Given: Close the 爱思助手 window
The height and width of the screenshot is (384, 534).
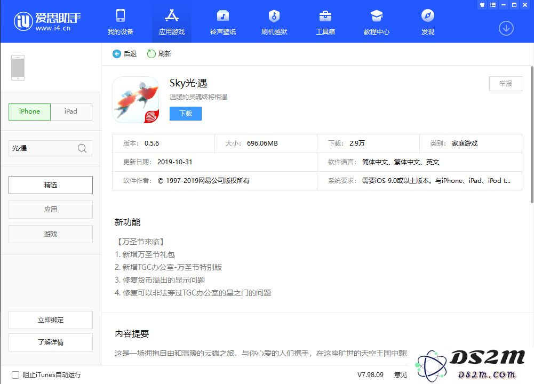Looking at the screenshot, I should [525, 5].
